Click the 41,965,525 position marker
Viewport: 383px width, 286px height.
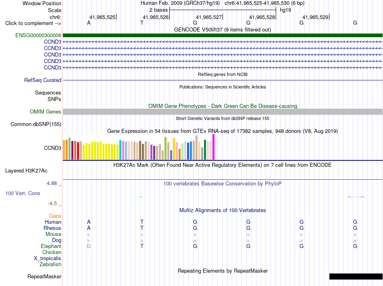(x=102, y=17)
